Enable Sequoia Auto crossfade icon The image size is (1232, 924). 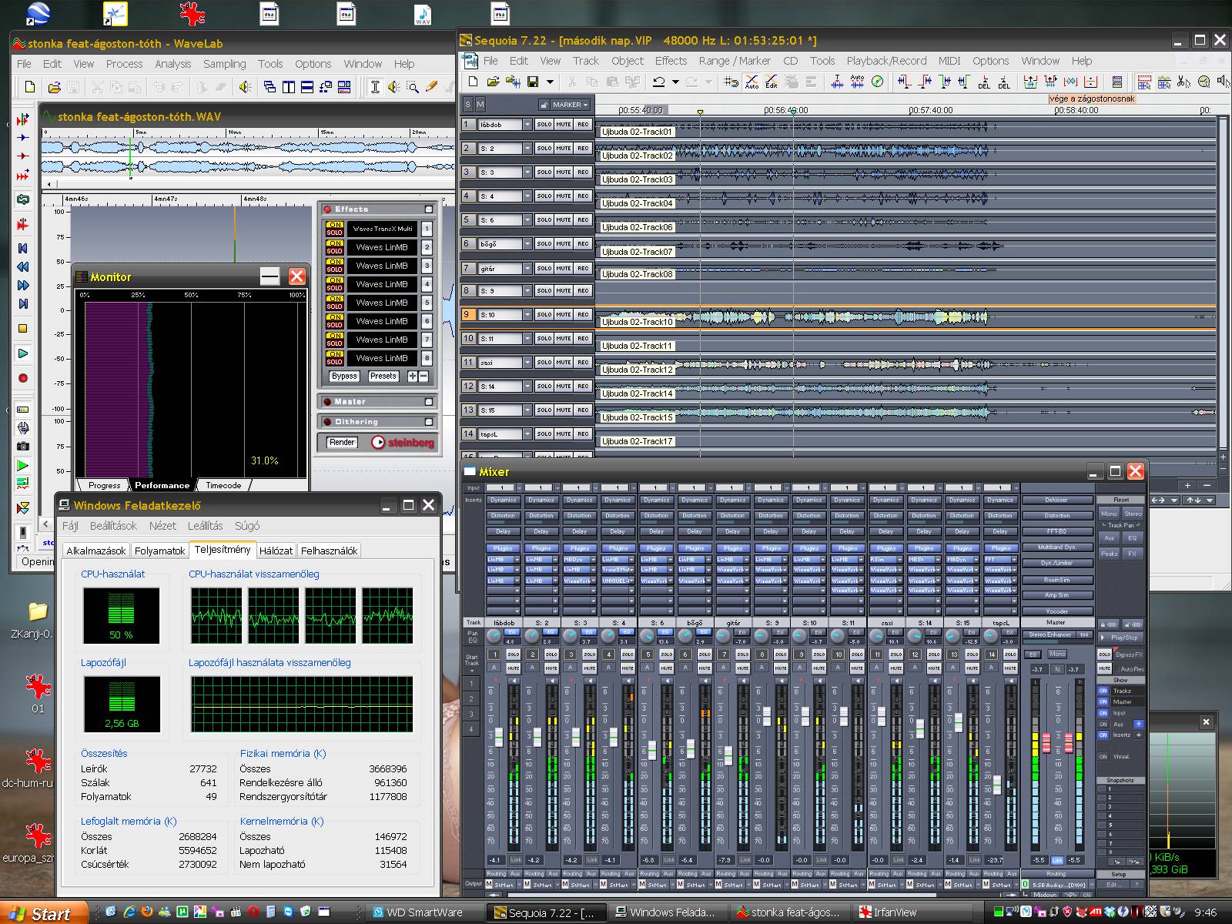click(x=752, y=81)
